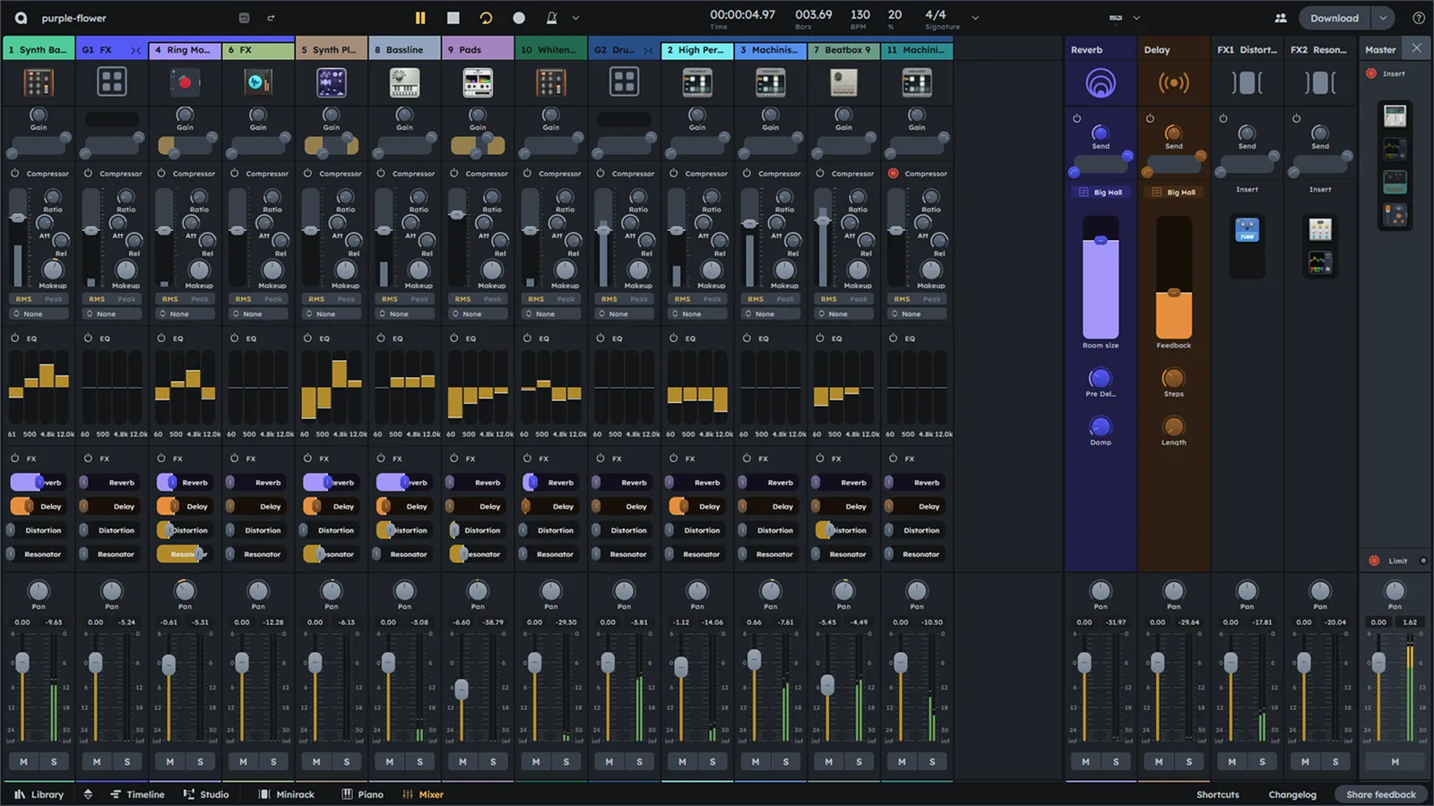Screen dimensions: 1434x806
Task: Click the Synth Ba... channel device icon
Action: [x=38, y=82]
